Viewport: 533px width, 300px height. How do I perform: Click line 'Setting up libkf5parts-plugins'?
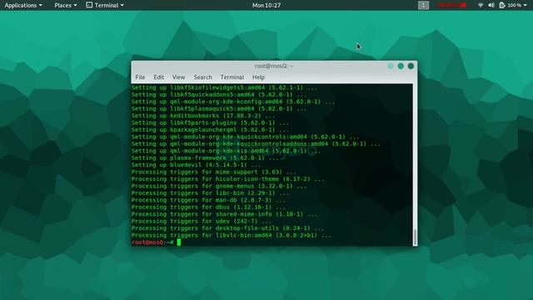(x=210, y=122)
